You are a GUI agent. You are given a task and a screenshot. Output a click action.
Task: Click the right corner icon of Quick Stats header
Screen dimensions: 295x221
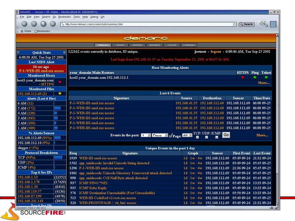click(65, 52)
